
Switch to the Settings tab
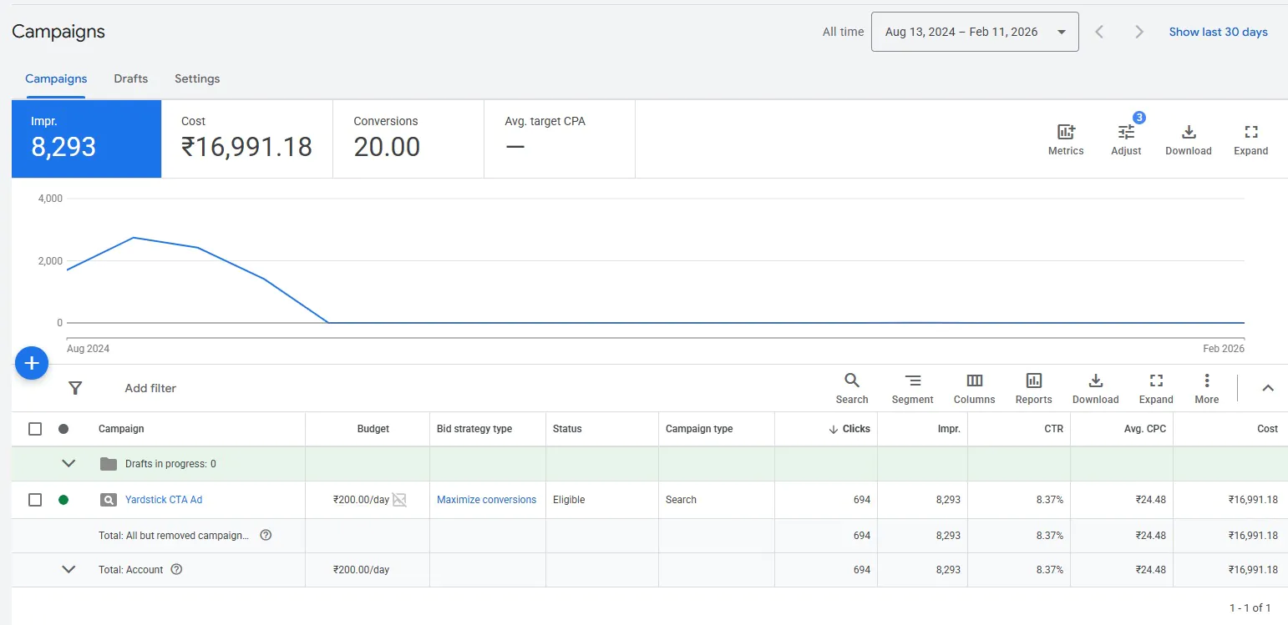197,78
